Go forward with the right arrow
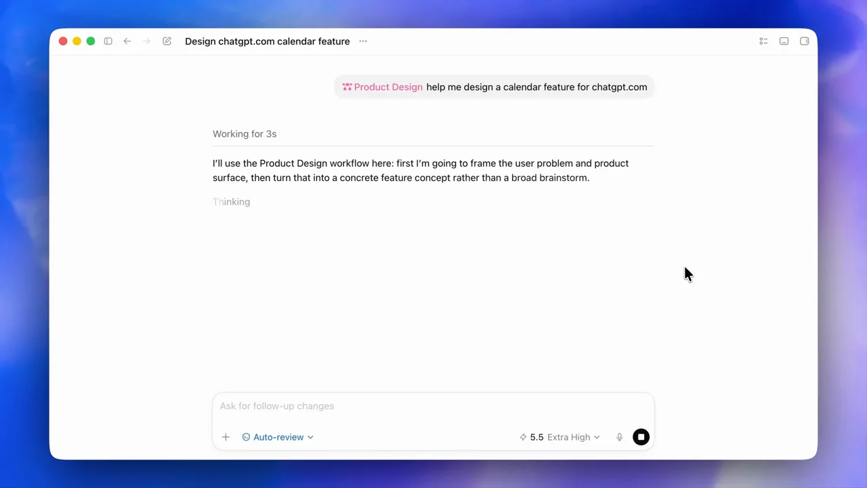The image size is (867, 488). (146, 41)
